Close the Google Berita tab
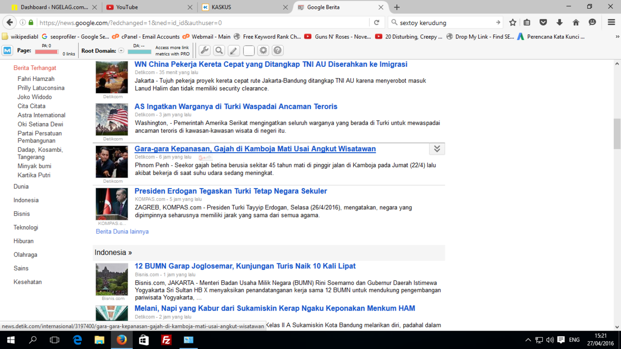This screenshot has width=621, height=349. tap(381, 7)
